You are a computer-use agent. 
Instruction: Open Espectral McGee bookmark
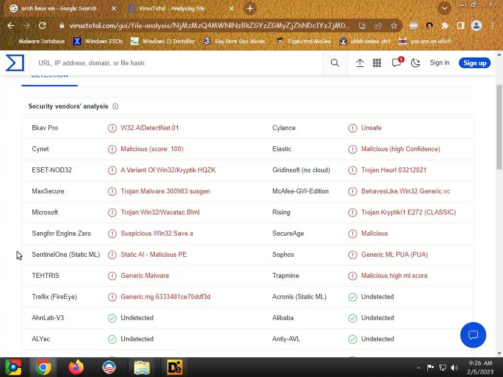point(304,41)
